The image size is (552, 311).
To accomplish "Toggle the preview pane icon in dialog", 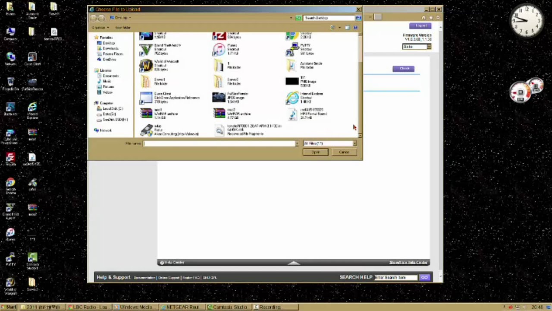I will point(347,27).
